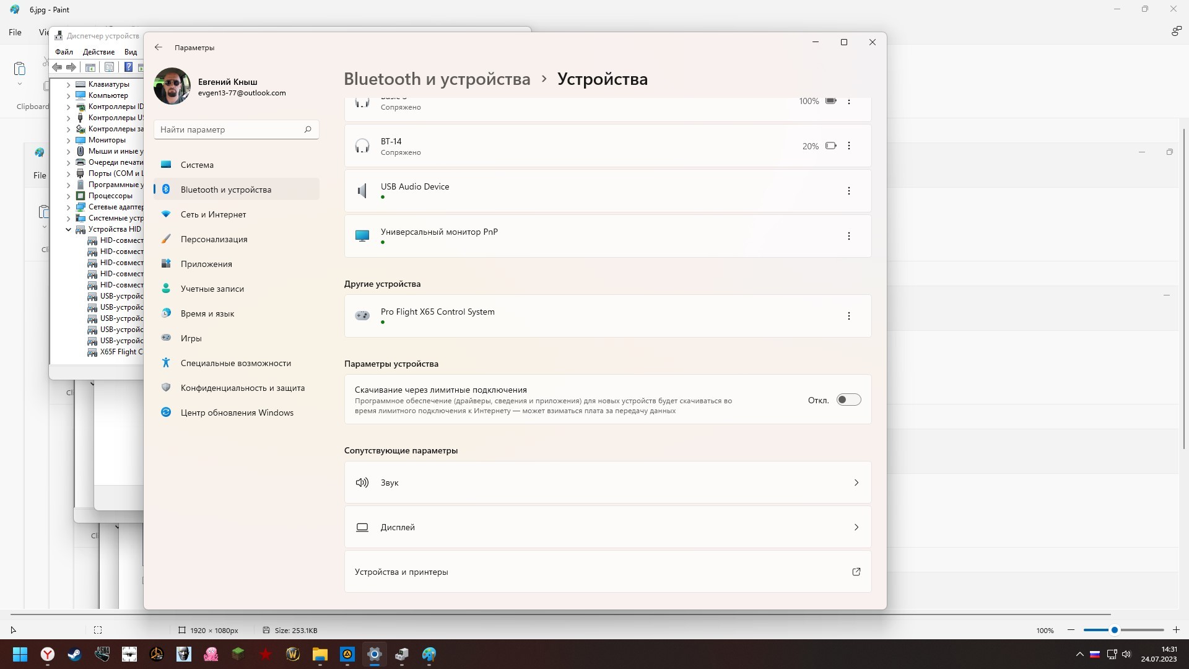
Task: Open more options for BT-14 headphones
Action: (x=848, y=146)
